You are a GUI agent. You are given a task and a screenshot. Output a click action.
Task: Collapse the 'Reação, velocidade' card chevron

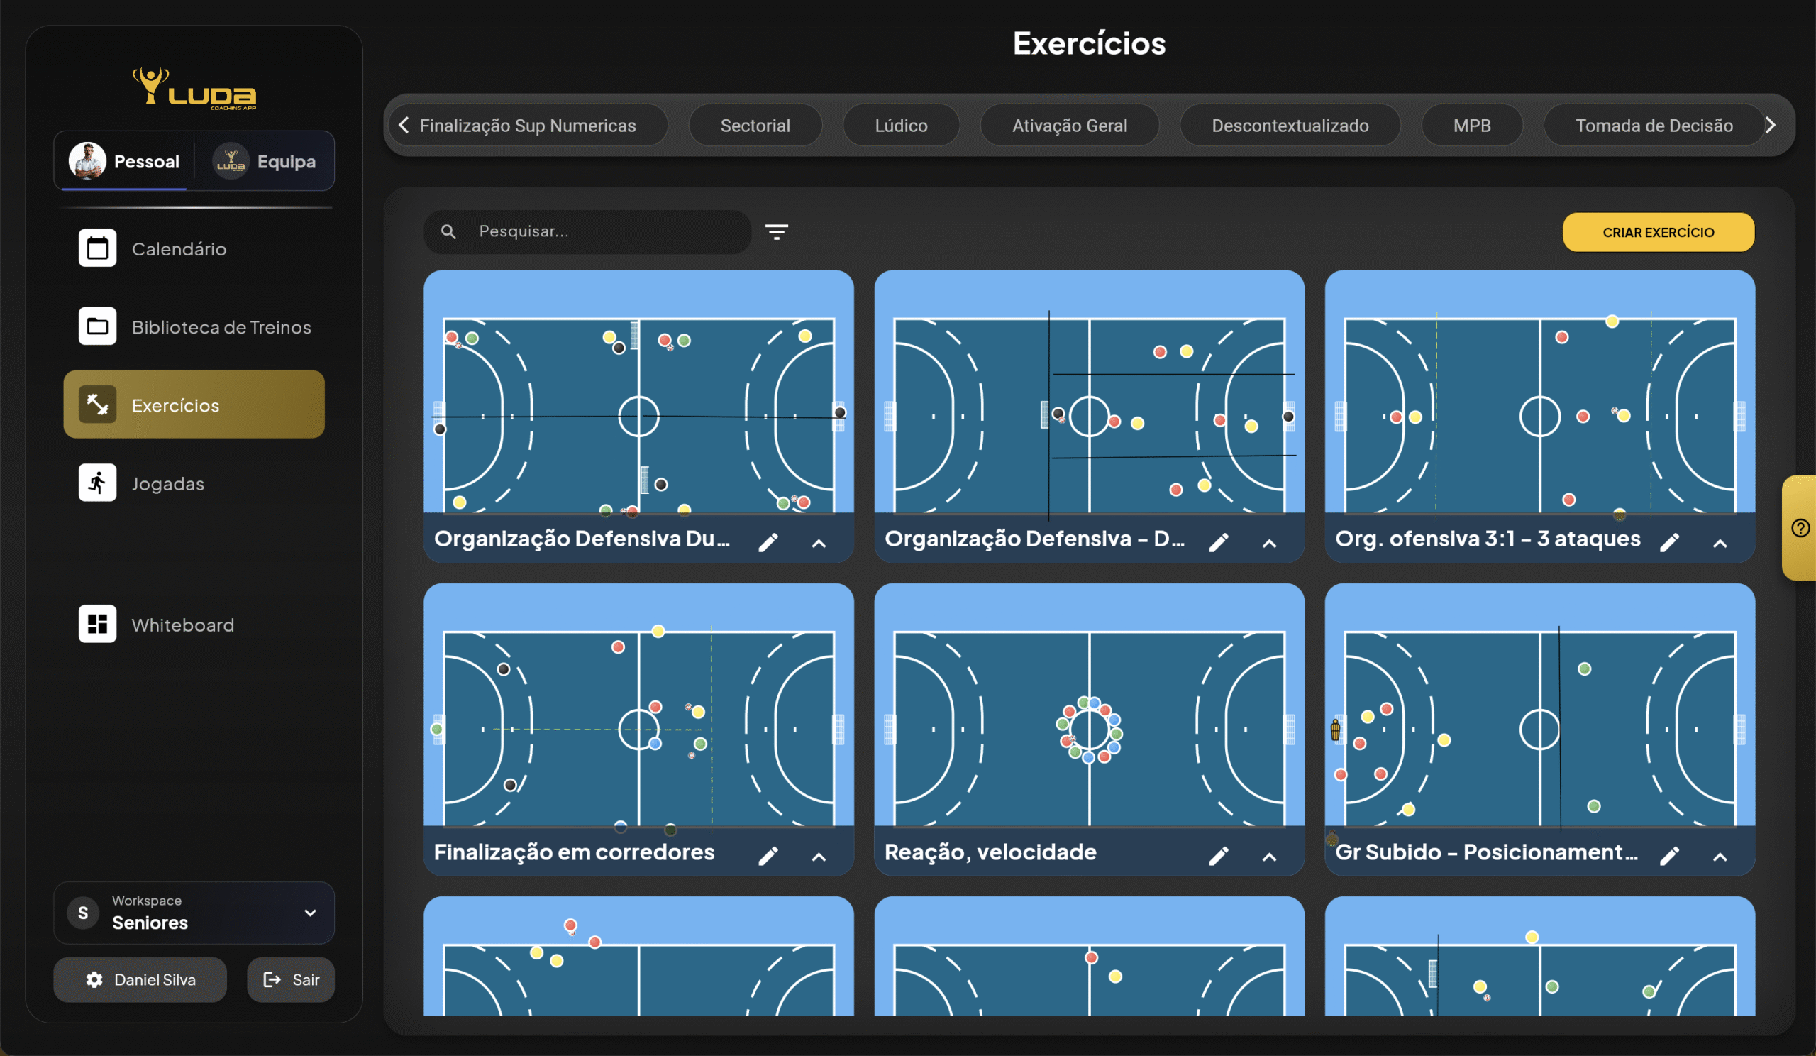(1270, 857)
